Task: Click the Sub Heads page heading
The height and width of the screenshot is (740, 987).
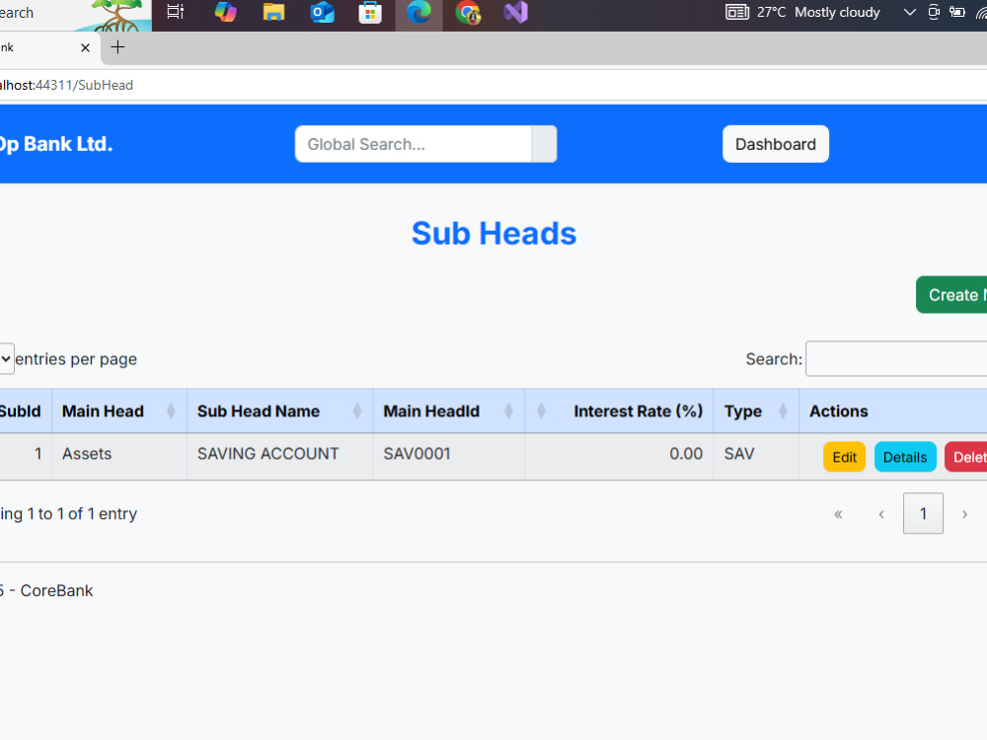Action: coord(493,234)
